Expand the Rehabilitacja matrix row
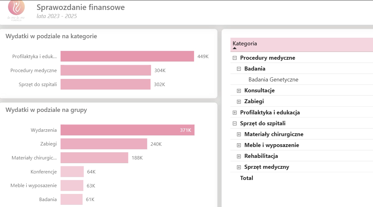The width and height of the screenshot is (373, 207). [x=239, y=156]
